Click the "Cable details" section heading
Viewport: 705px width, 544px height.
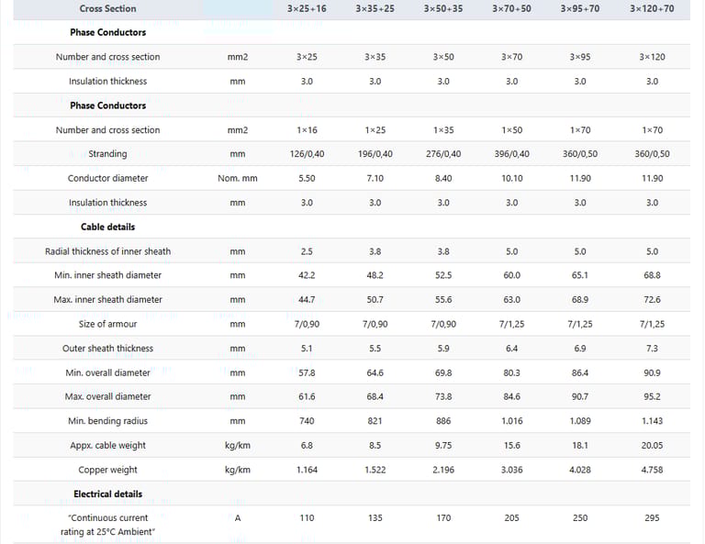tap(107, 227)
